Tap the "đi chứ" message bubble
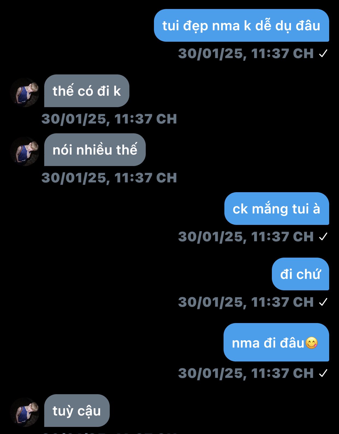Screen dimensions: 339x434 coord(301,274)
